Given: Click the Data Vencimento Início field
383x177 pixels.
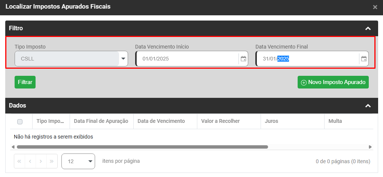Looking at the screenshot, I should [x=187, y=59].
